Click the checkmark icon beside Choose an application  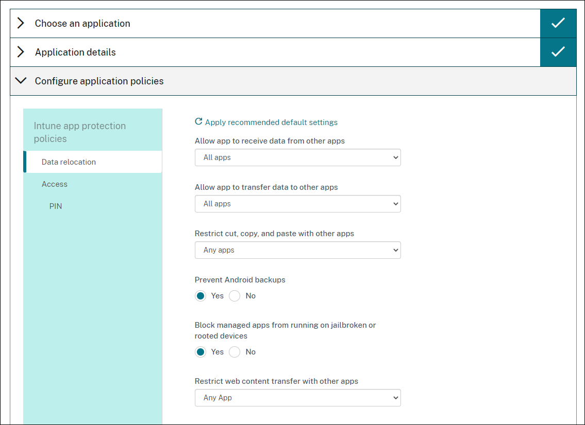(x=558, y=23)
